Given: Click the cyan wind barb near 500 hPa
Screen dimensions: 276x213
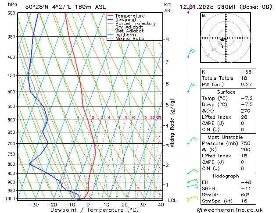Looking at the screenshot, I should click(191, 87).
